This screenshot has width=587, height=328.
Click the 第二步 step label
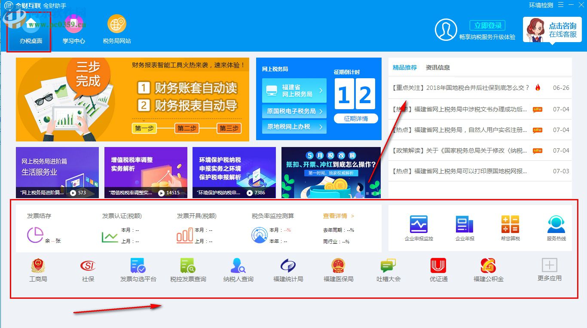(186, 128)
